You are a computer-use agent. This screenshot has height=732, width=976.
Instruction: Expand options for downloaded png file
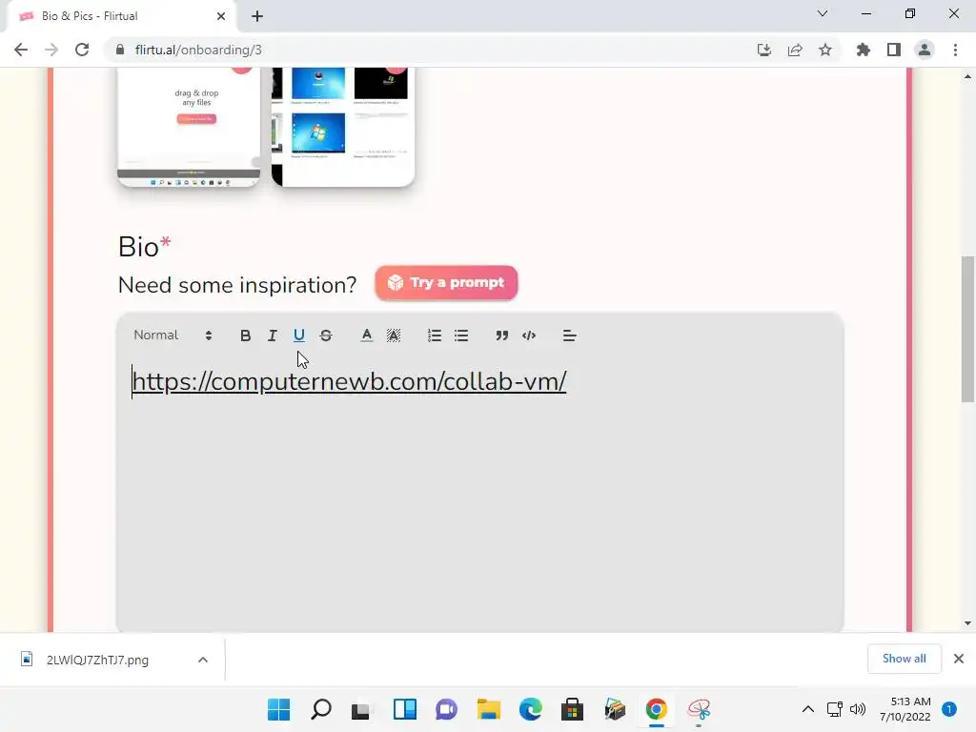203,660
